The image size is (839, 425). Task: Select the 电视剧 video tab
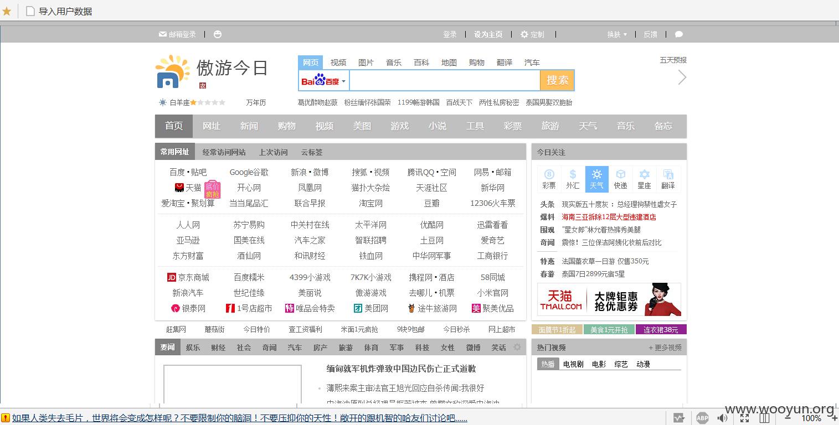573,364
